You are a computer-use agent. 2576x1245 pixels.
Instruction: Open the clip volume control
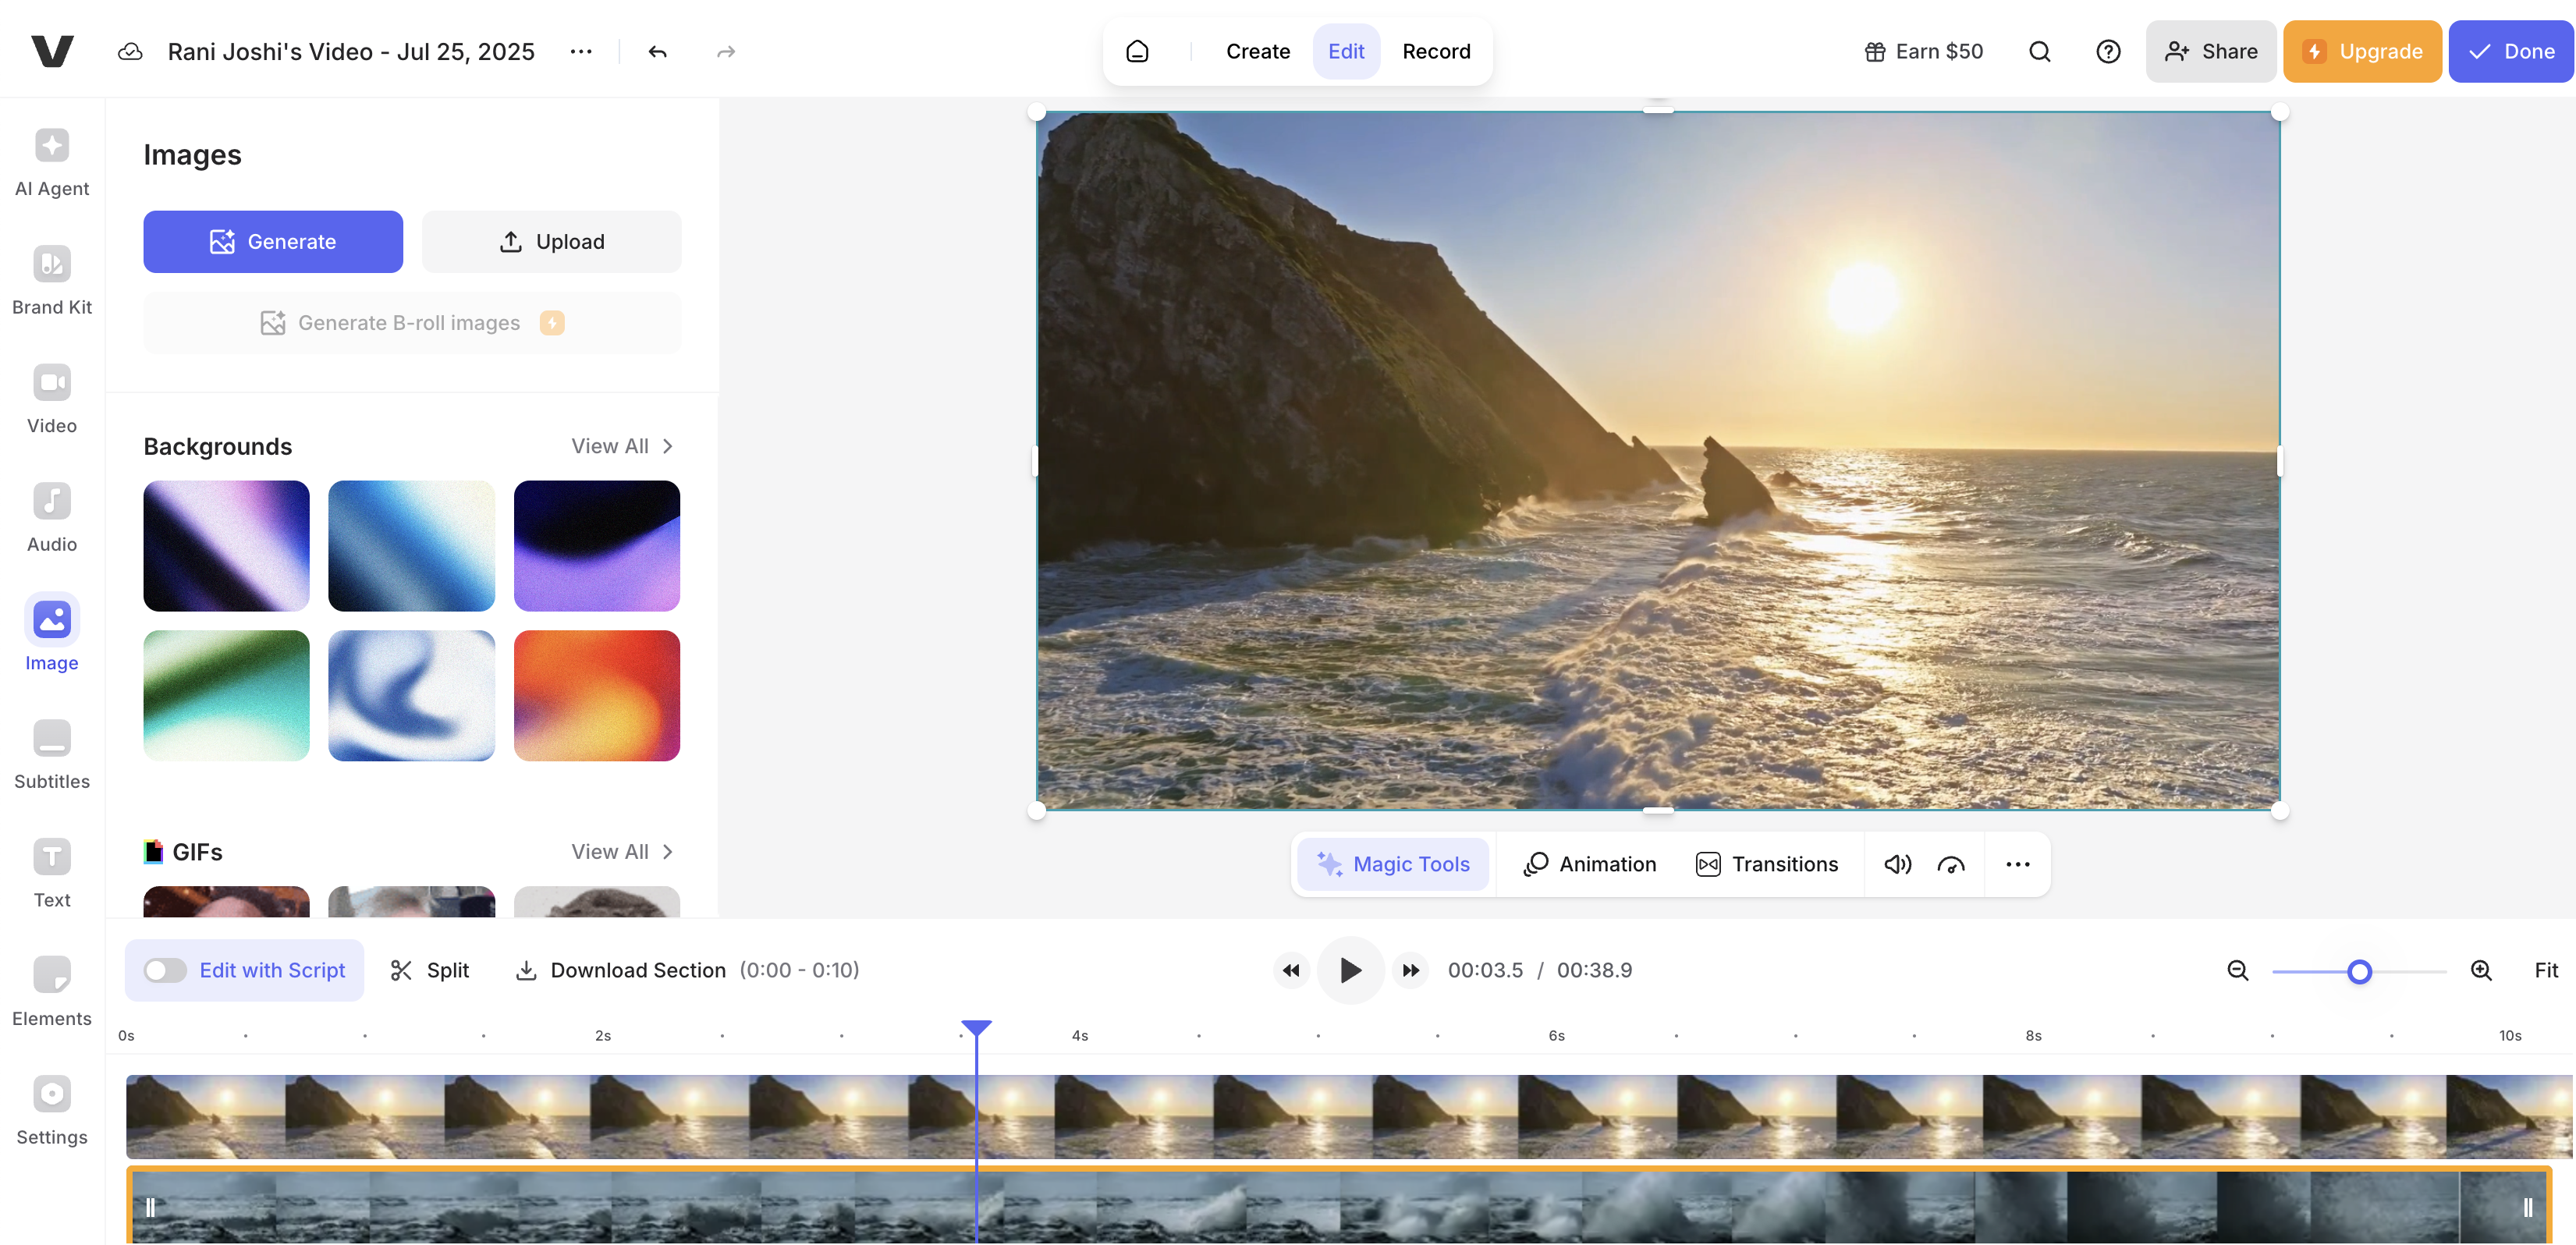click(1897, 864)
